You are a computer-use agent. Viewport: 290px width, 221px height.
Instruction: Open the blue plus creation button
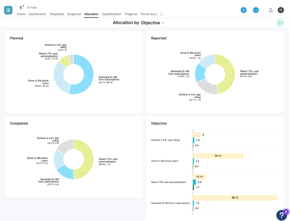click(243, 10)
